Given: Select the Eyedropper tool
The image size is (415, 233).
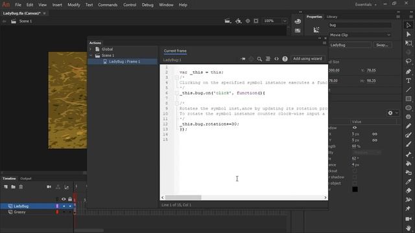Looking at the screenshot, I should point(409,181).
